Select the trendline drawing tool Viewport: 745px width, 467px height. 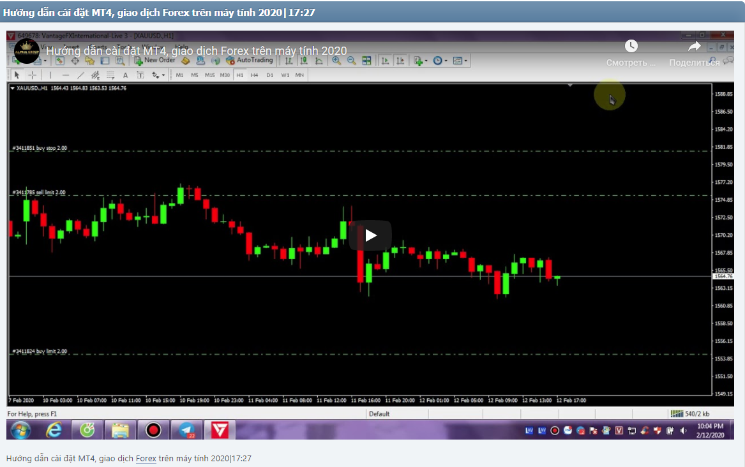(x=80, y=75)
